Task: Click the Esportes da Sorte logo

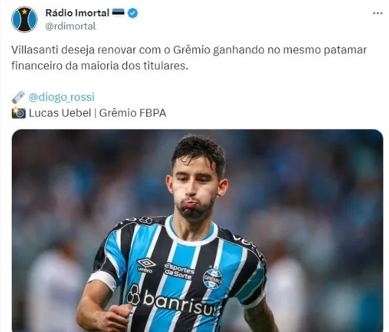Action: 180,271
